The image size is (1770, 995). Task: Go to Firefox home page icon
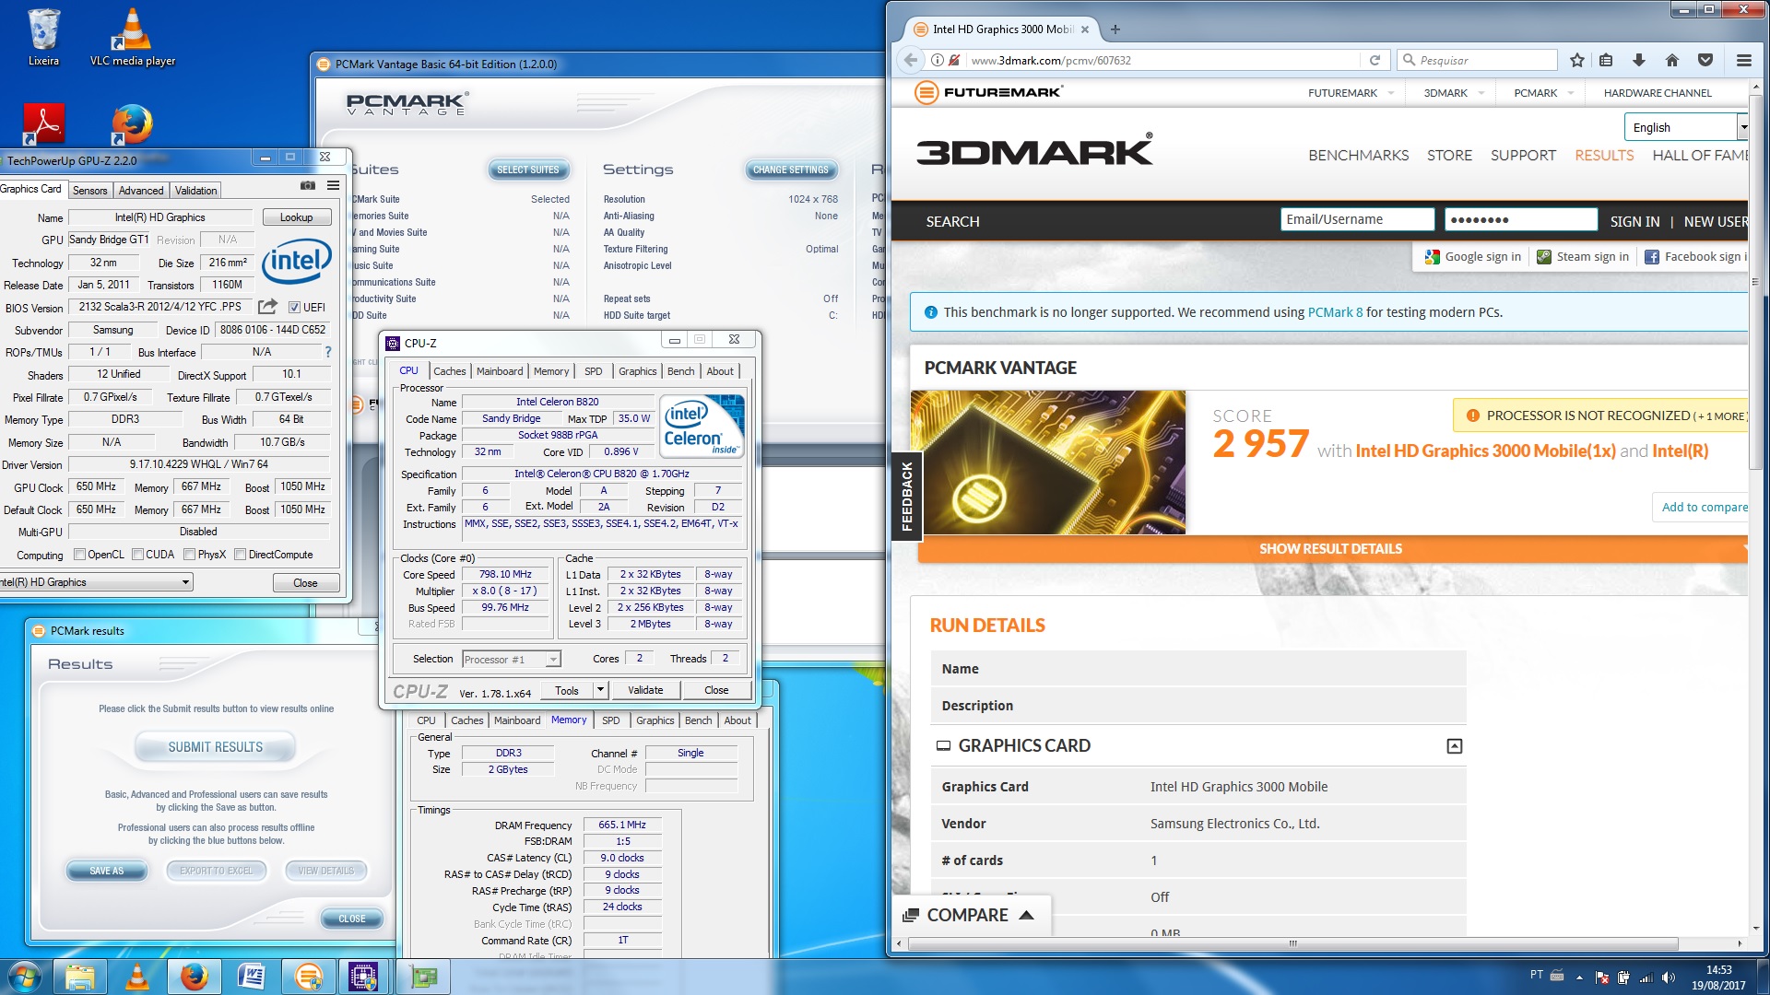tap(1672, 60)
